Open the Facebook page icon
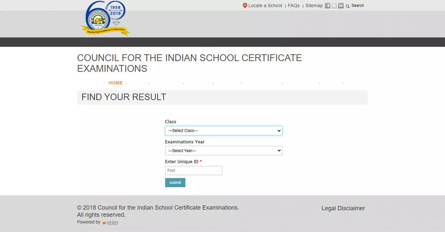 (x=328, y=6)
